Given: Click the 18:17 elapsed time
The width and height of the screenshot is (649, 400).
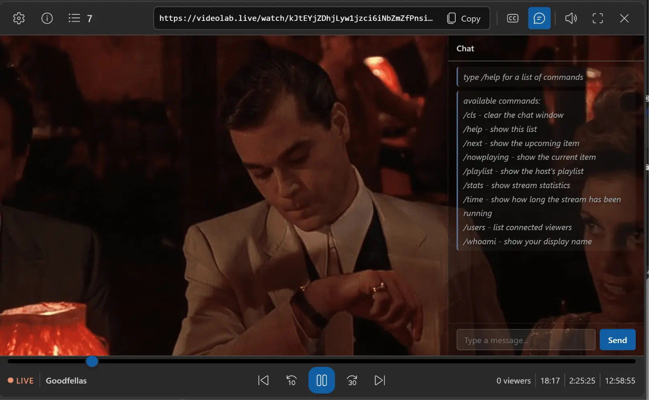Looking at the screenshot, I should coord(550,381).
